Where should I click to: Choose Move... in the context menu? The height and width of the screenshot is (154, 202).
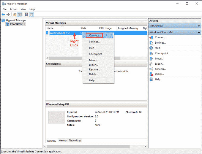point(98,60)
